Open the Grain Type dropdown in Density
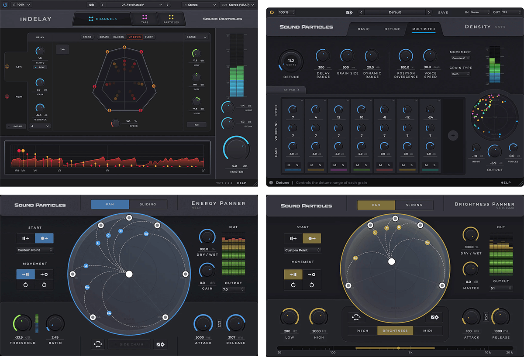Screen dimensions: 524x357 click(461, 74)
